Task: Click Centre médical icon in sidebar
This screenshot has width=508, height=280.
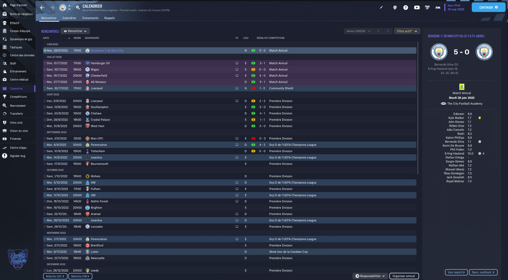Action: [5, 80]
